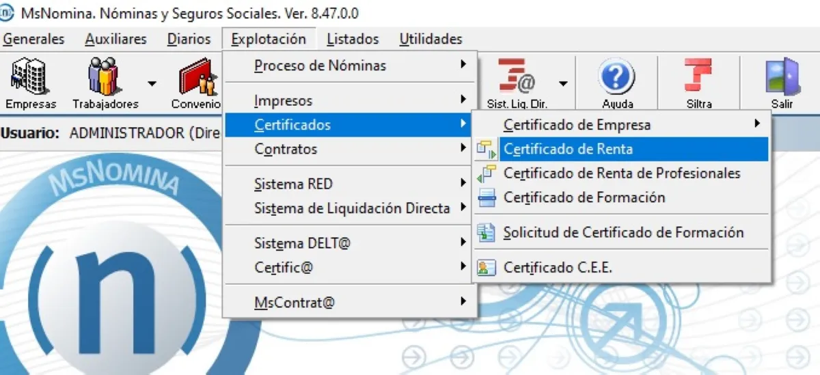The height and width of the screenshot is (375, 820).
Task: Choose Certificado C.E.E.
Action: (622, 267)
